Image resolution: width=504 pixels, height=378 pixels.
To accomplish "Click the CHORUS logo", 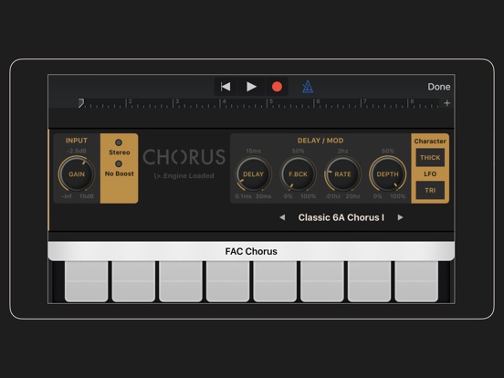I will (x=184, y=157).
